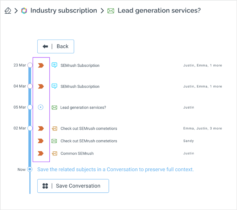Click the orange arrow marker for 04 Mar
Image resolution: width=237 pixels, height=210 pixels.
pyautogui.click(x=41, y=86)
